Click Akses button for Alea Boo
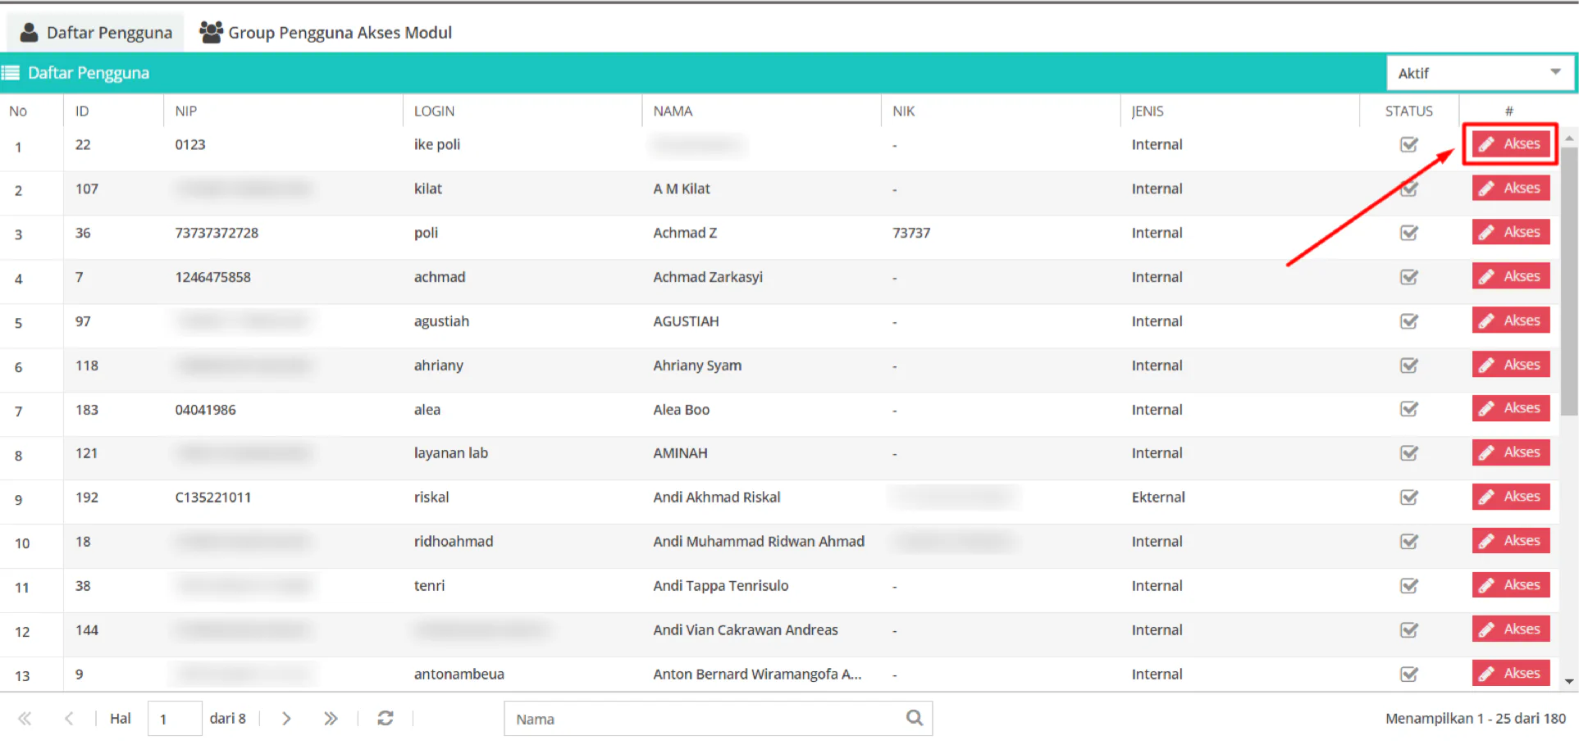The width and height of the screenshot is (1579, 745). pyautogui.click(x=1510, y=408)
